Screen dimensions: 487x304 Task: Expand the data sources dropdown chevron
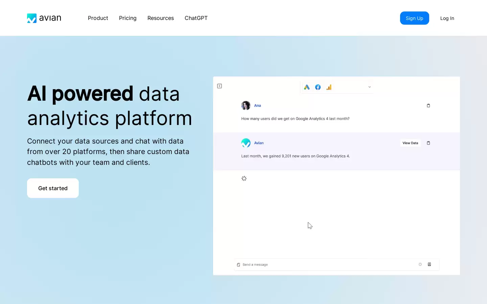point(370,87)
